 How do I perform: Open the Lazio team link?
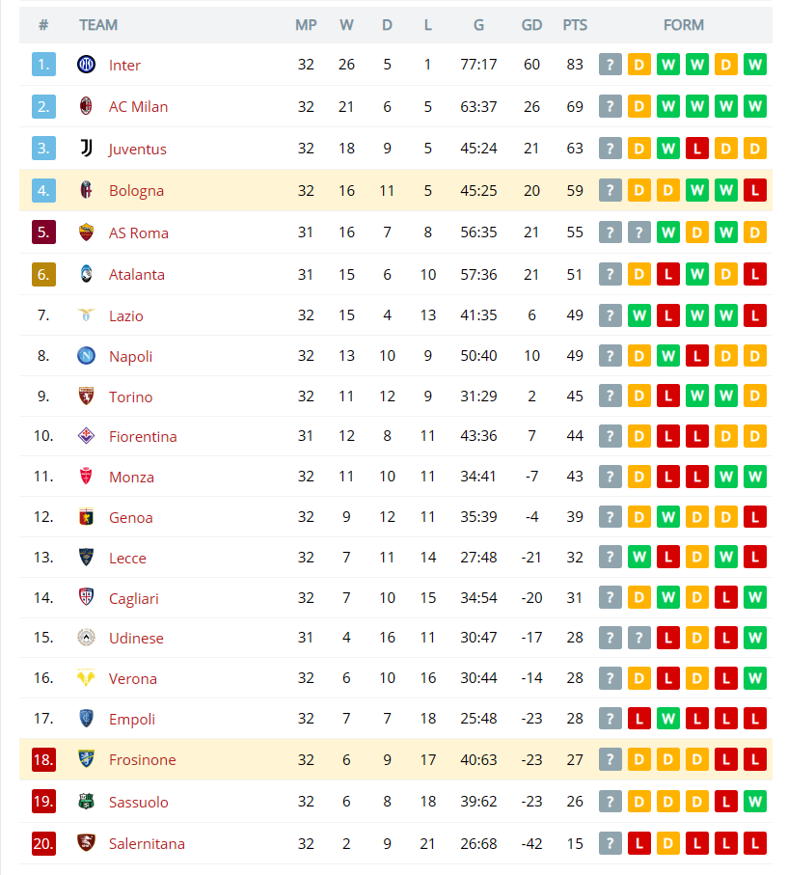126,315
